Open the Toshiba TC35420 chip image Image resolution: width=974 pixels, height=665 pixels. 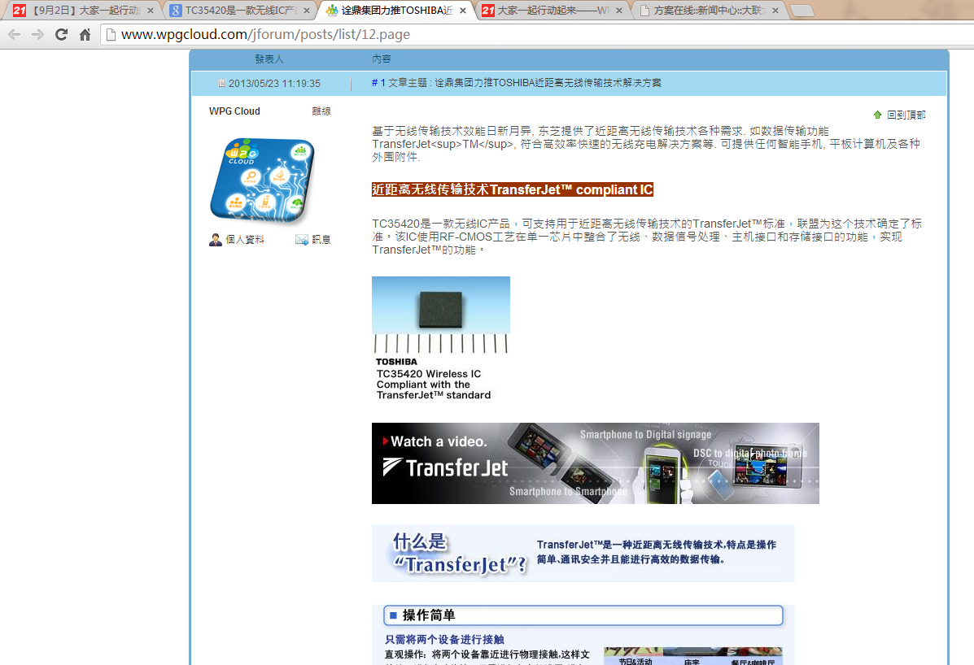tap(440, 339)
